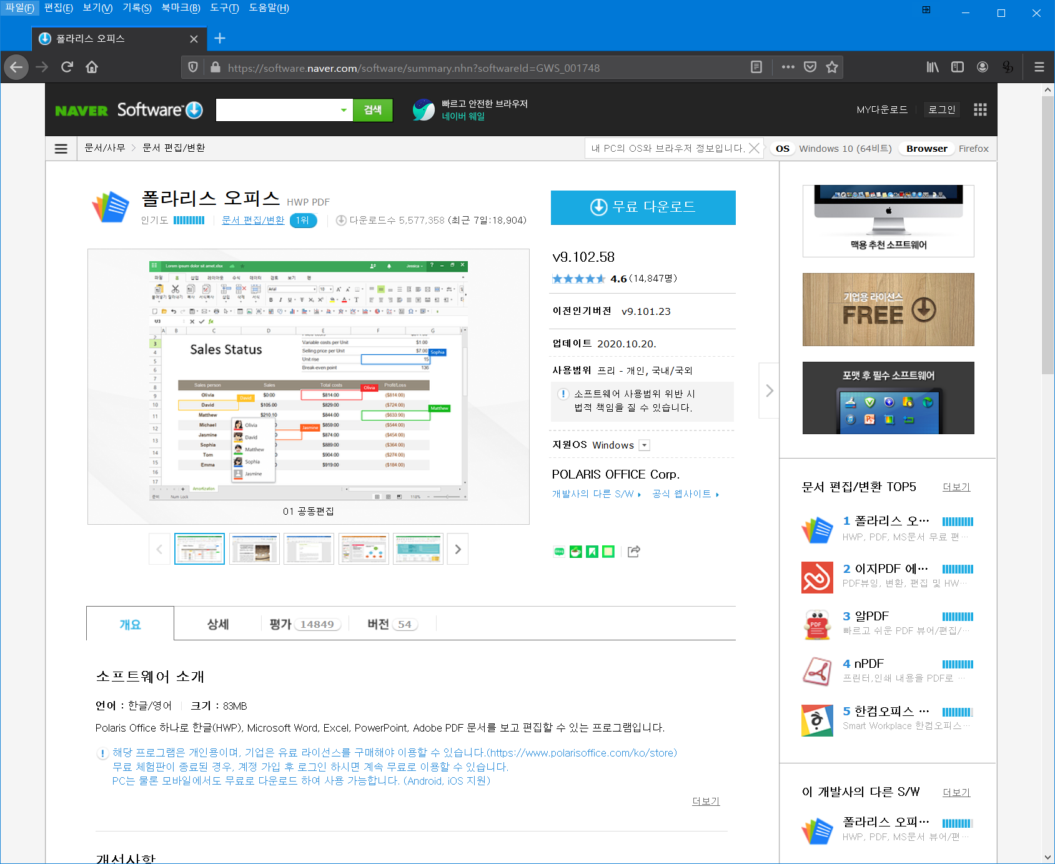Screen dimensions: 1055x864
Task: Switch to the 평가 14849 tab
Action: [x=305, y=624]
